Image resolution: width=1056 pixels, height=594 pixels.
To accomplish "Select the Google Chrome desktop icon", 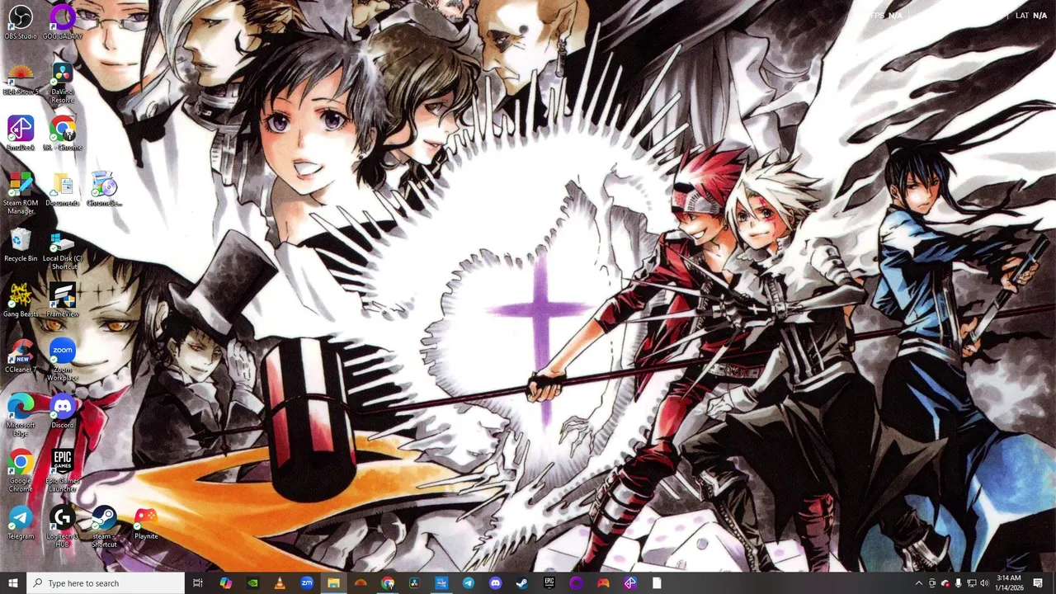I will coord(21,471).
